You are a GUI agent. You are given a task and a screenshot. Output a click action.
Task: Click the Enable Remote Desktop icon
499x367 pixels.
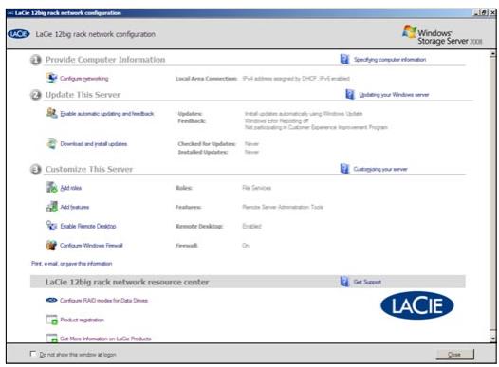click(51, 226)
